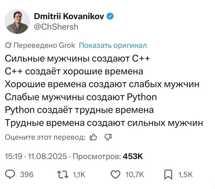Rate the translation with thumbs down
215x189 pixels.
point(108,137)
